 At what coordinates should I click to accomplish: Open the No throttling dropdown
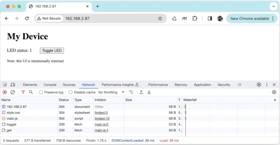click(111, 92)
